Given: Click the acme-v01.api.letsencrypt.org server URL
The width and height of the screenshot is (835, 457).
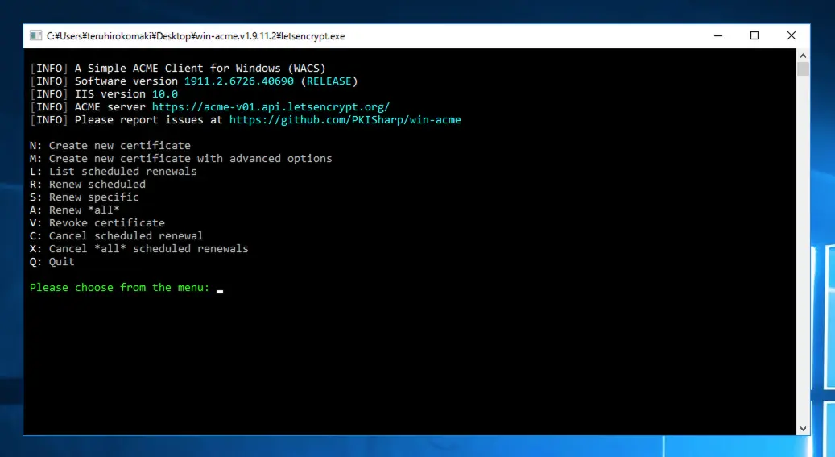Looking at the screenshot, I should click(271, 107).
